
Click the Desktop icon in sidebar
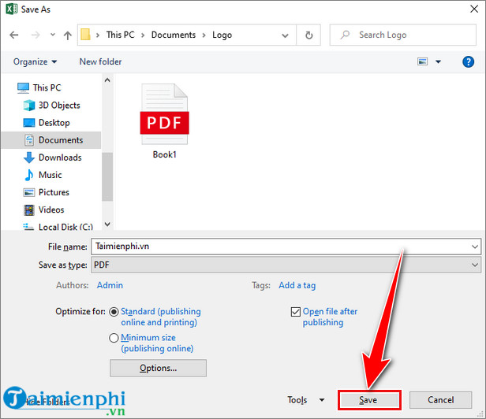[29, 123]
